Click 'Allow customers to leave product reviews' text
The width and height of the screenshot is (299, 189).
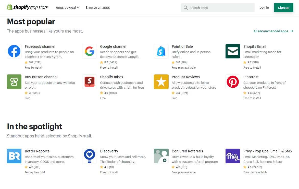(194, 85)
